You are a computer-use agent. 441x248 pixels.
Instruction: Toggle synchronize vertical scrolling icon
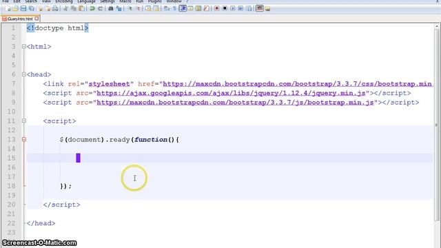[x=148, y=8]
